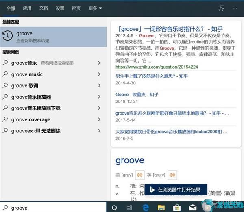Open the 'Goove - 收藏夹 - 知乎' link
Image resolution: width=244 pixels, height=212 pixels.
(x=137, y=95)
